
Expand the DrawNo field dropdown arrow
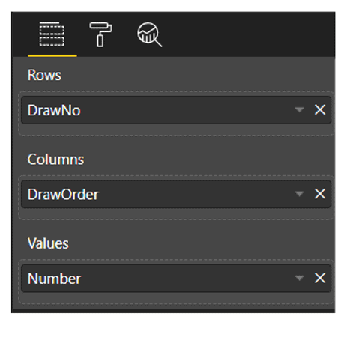pyautogui.click(x=299, y=110)
